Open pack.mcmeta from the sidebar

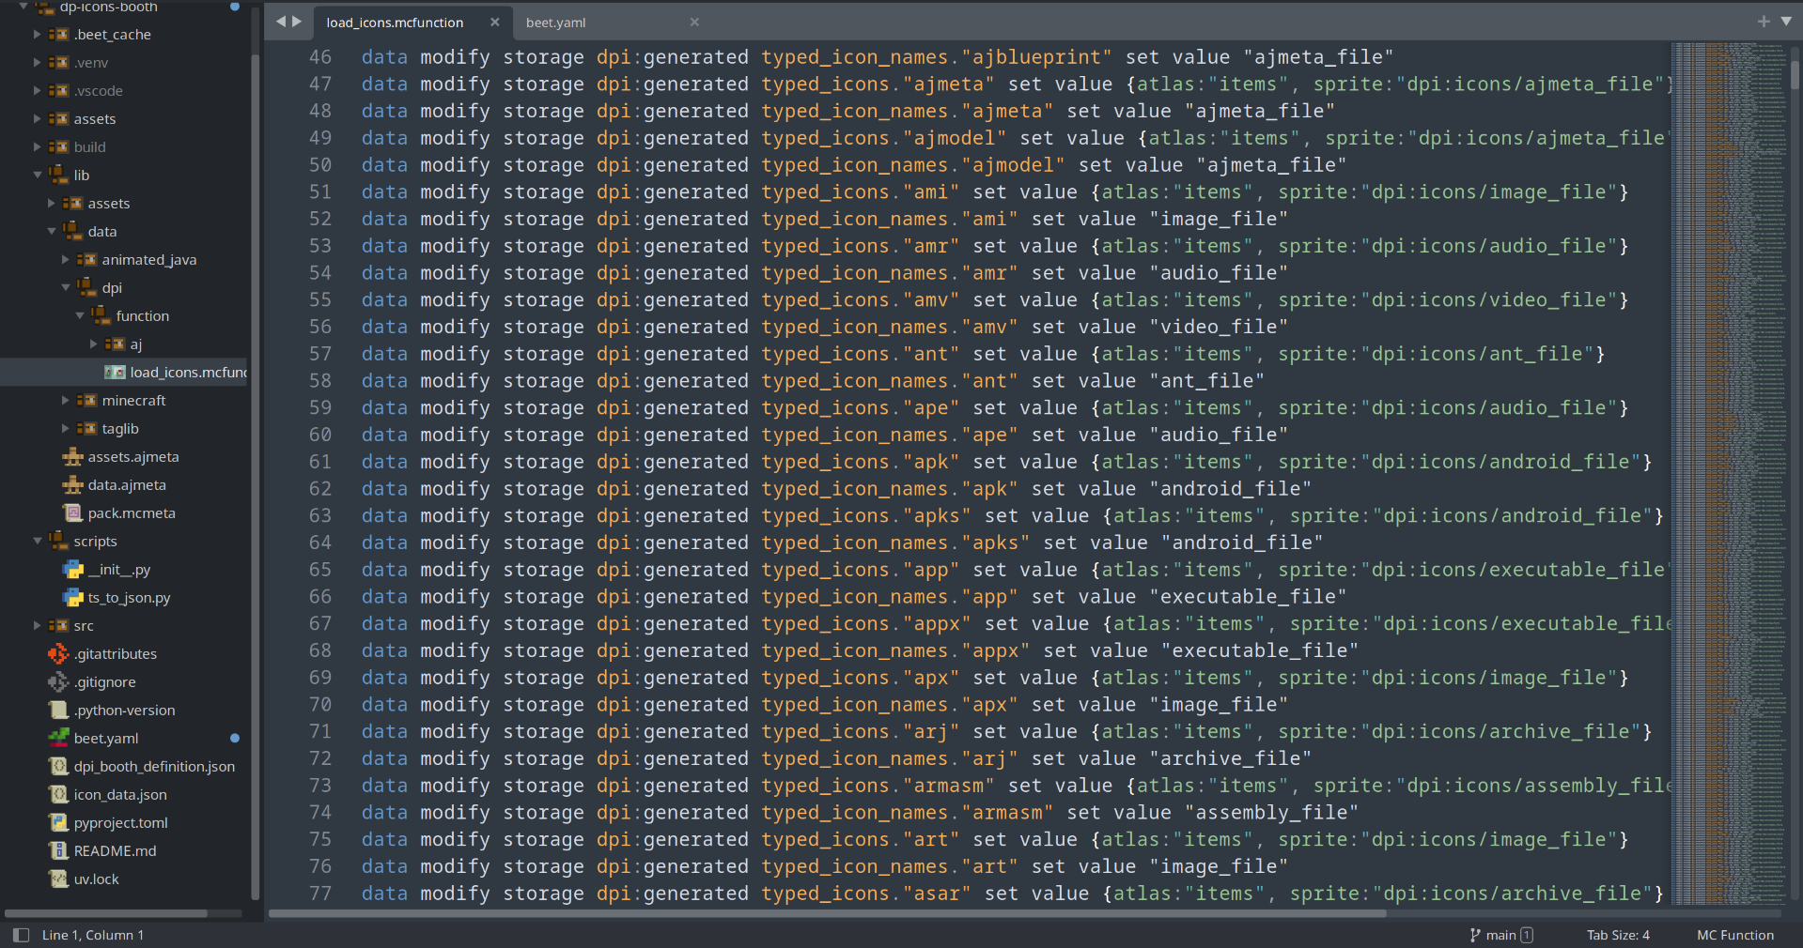[132, 513]
